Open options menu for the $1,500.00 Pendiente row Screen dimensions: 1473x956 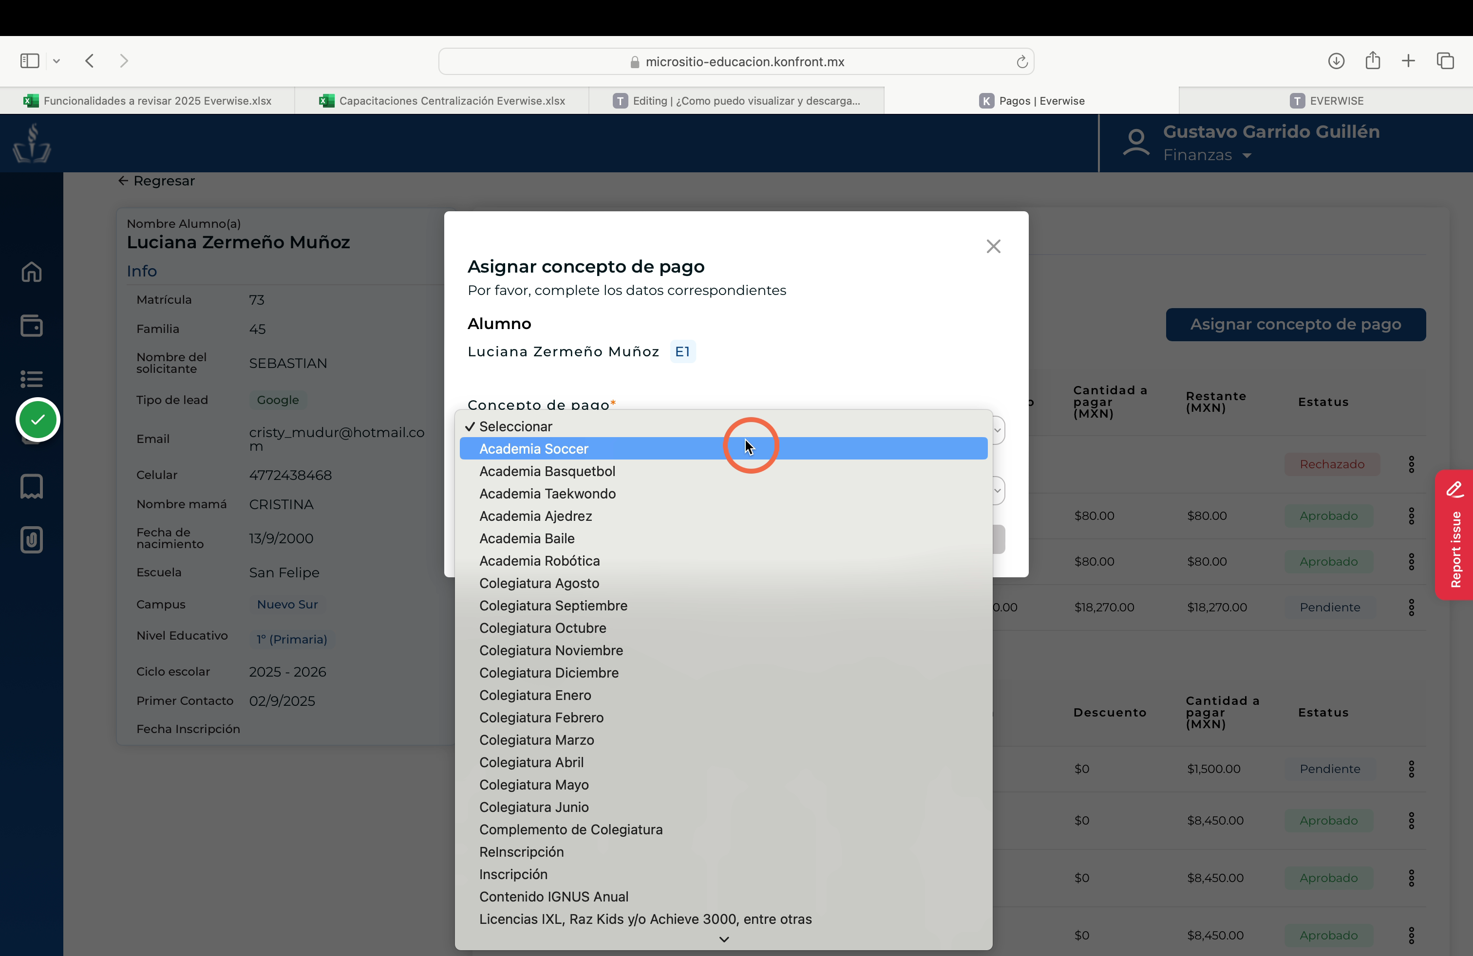[x=1412, y=769]
